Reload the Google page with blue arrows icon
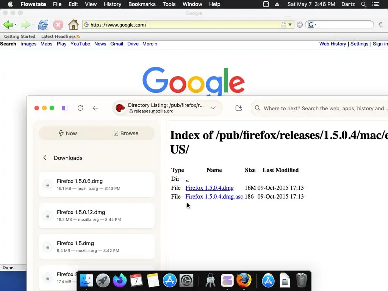388x291 pixels. coord(43,25)
